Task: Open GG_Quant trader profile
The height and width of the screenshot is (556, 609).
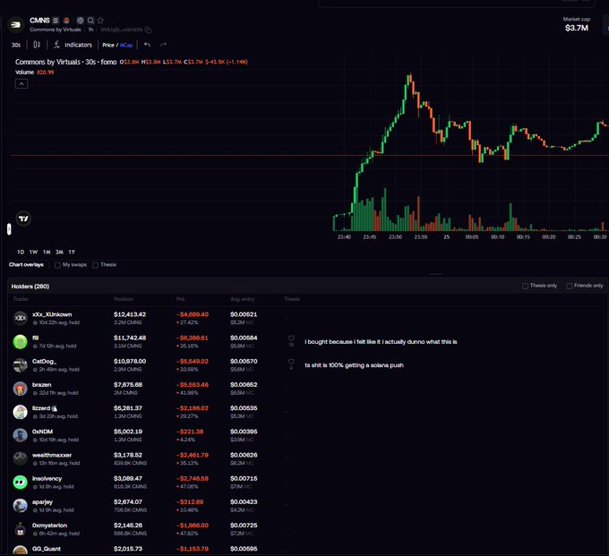Action: tap(47, 549)
